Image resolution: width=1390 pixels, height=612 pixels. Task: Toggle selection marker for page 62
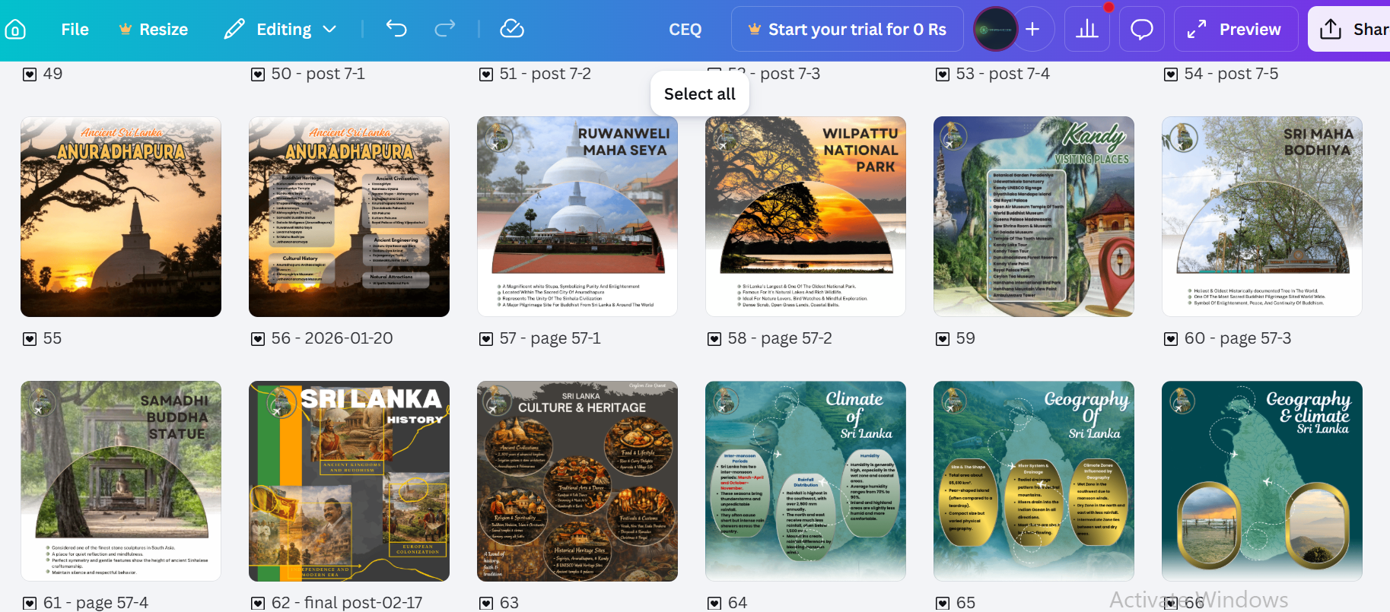(x=258, y=604)
